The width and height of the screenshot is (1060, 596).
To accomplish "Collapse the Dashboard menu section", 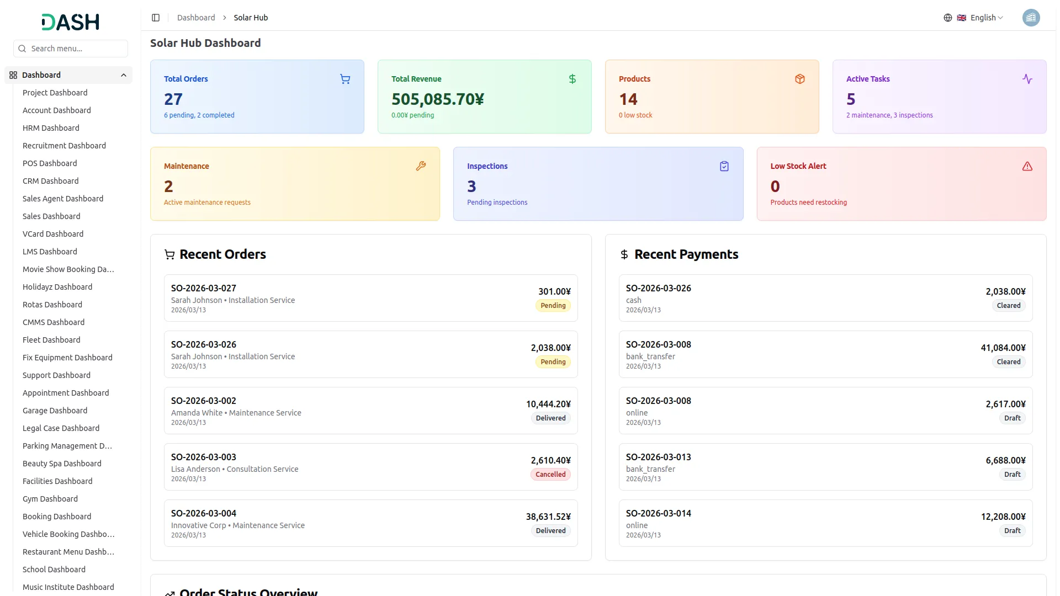I will pyautogui.click(x=124, y=75).
